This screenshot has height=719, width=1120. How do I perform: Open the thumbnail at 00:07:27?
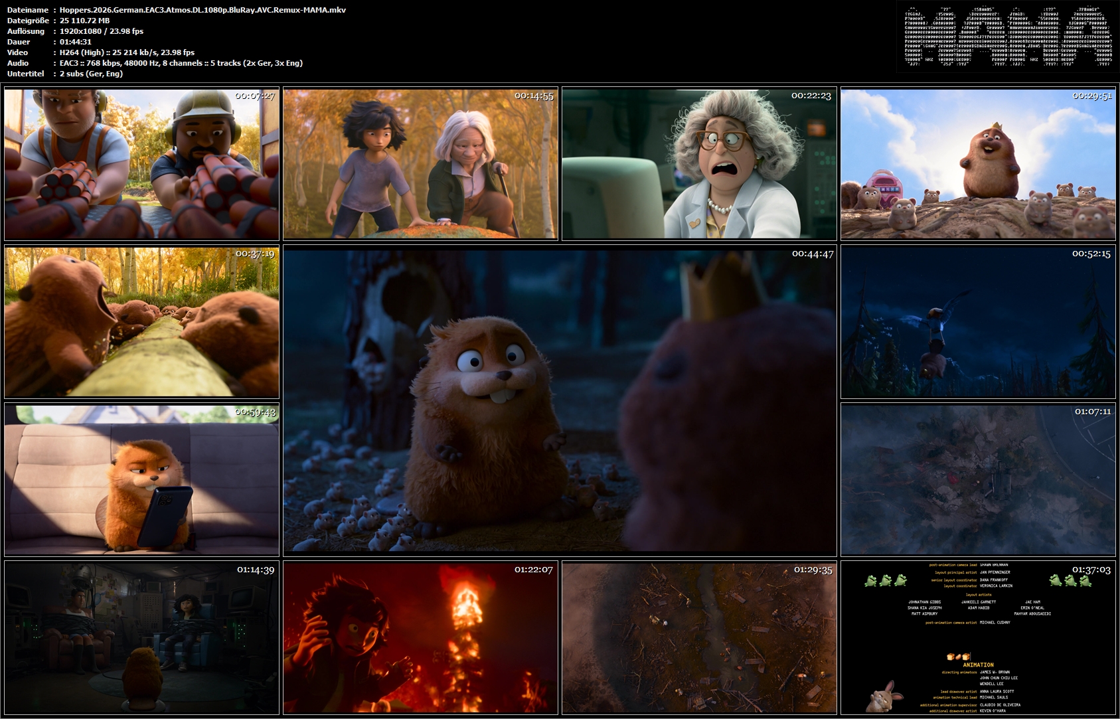click(x=141, y=164)
